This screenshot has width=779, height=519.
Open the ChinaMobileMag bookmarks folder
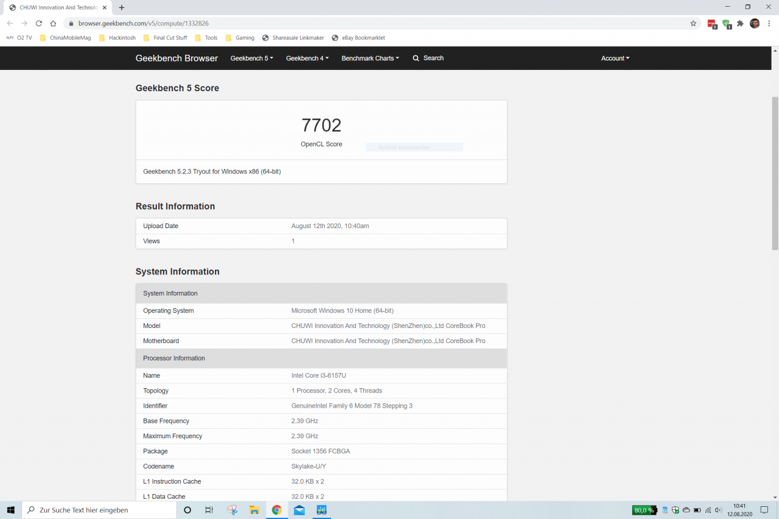coord(65,38)
